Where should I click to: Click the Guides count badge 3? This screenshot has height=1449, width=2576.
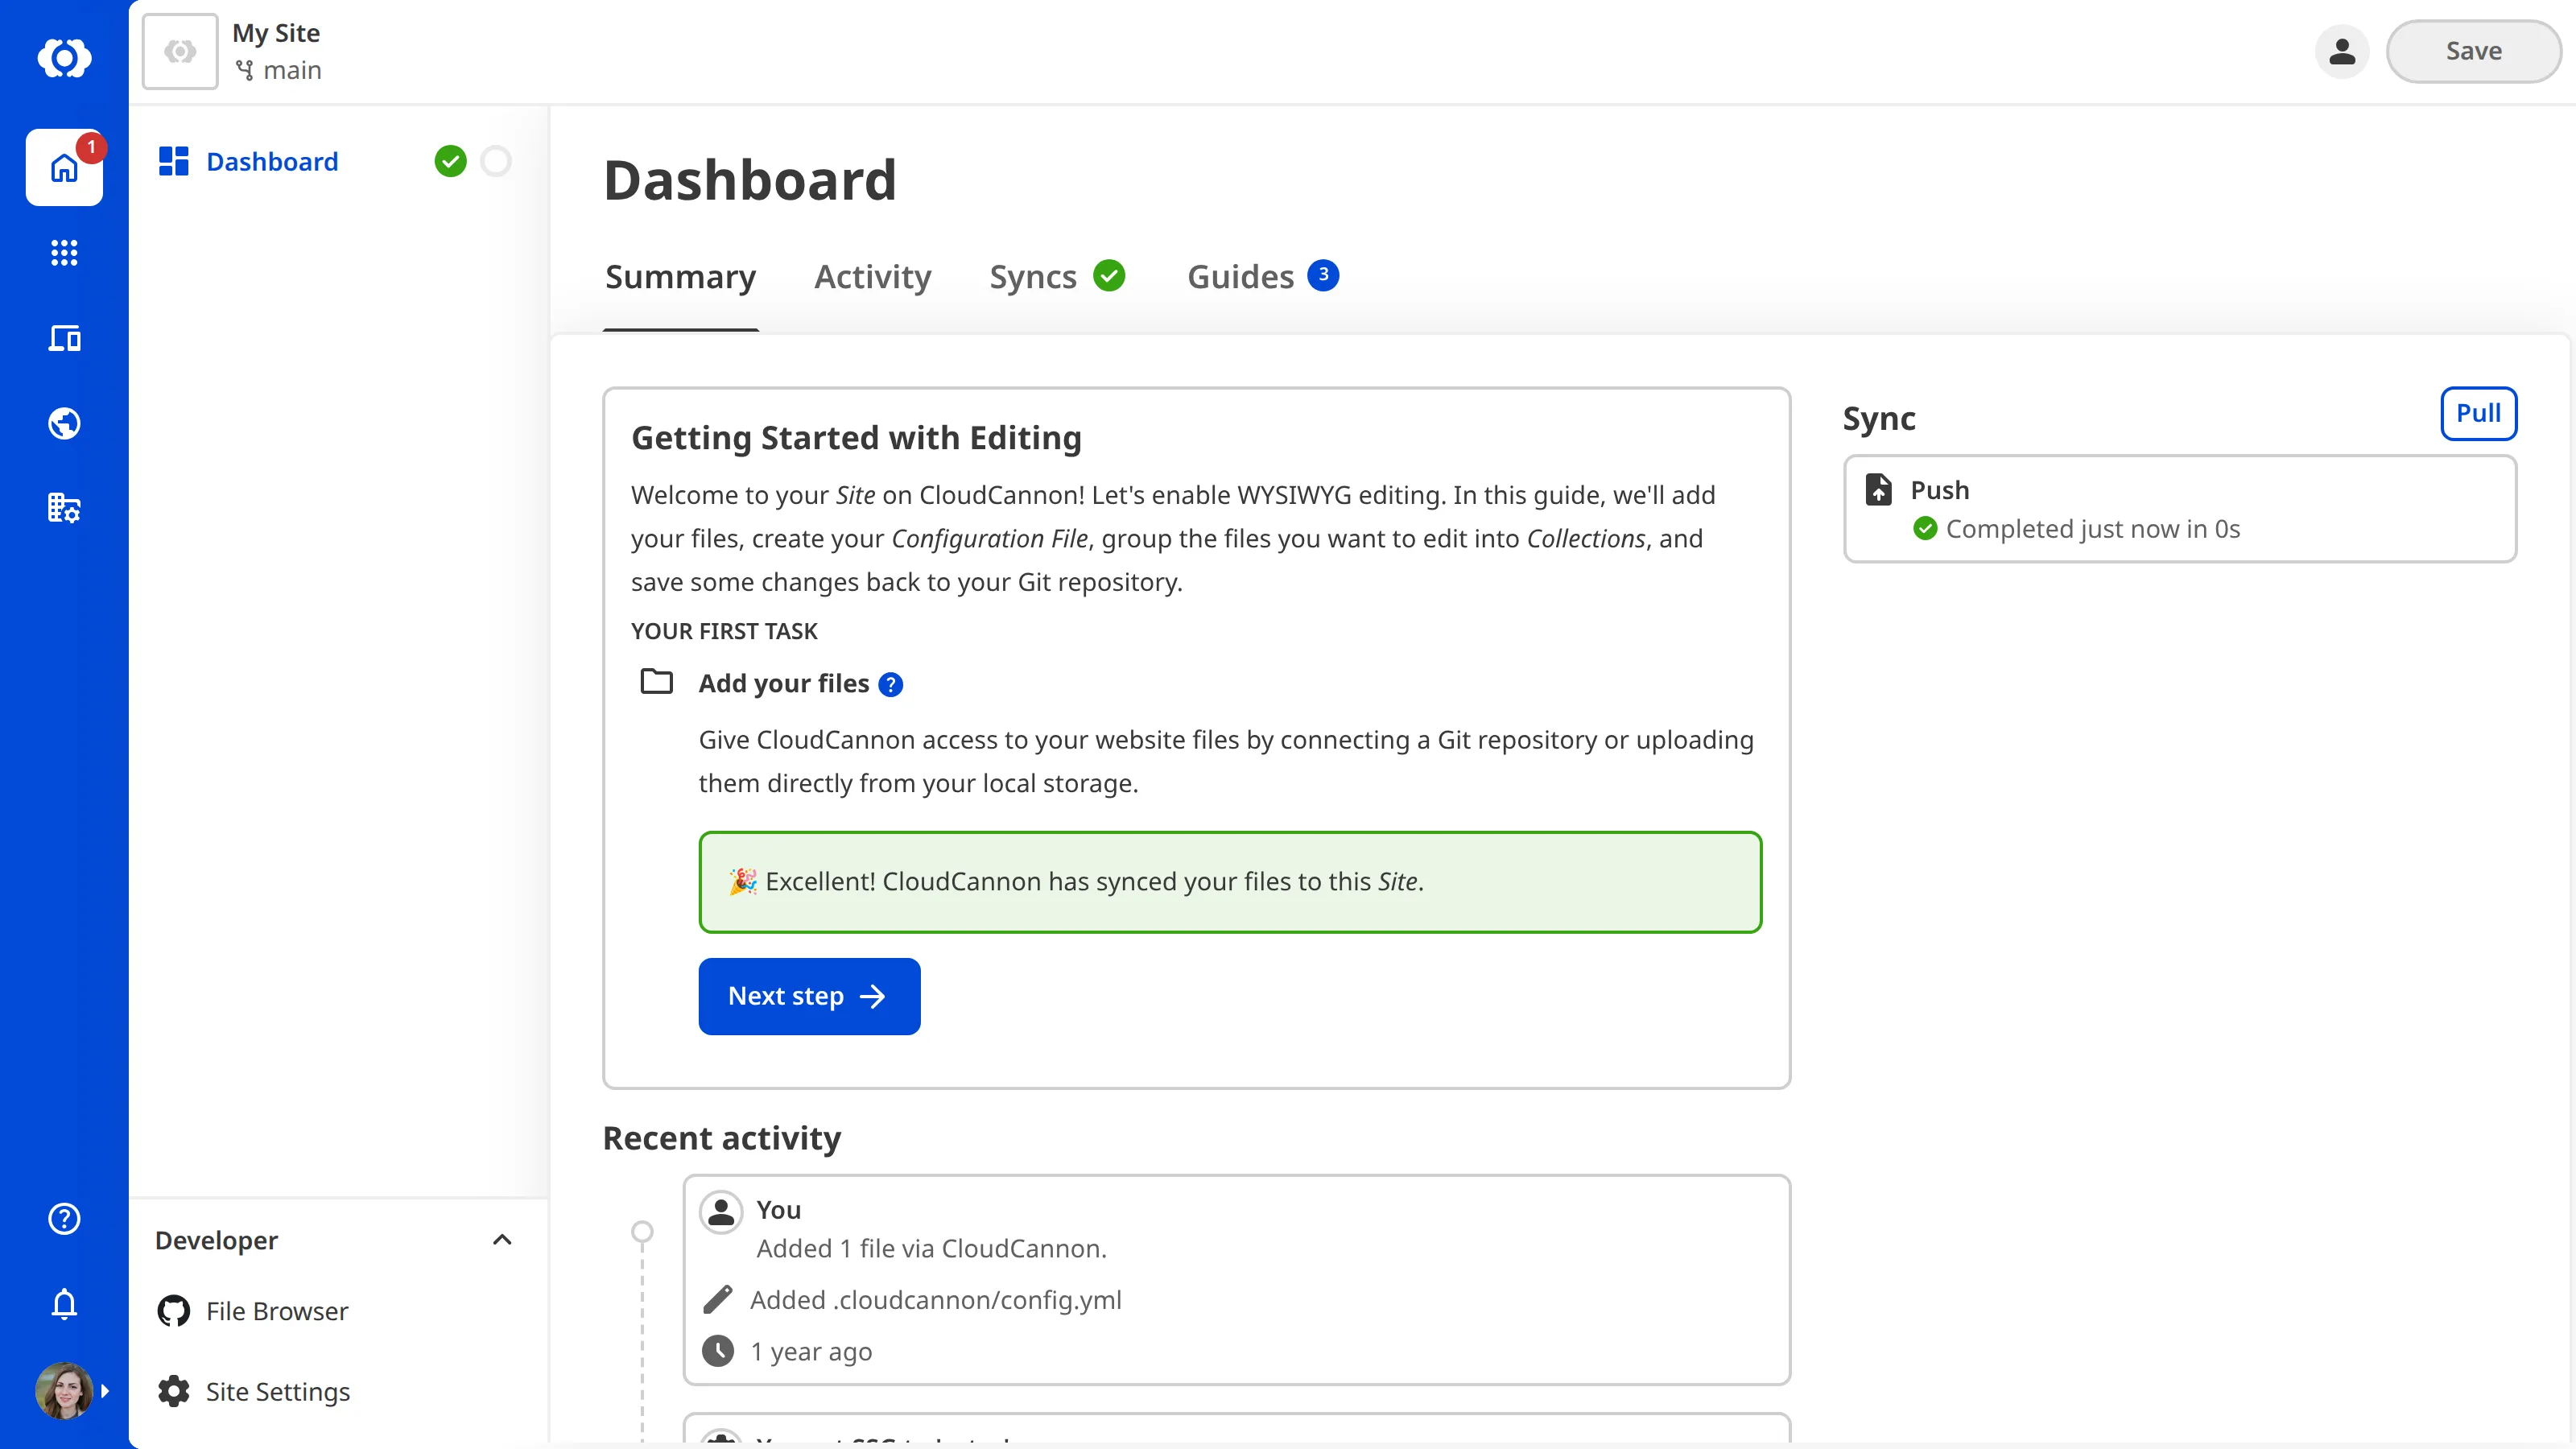pyautogui.click(x=1323, y=275)
